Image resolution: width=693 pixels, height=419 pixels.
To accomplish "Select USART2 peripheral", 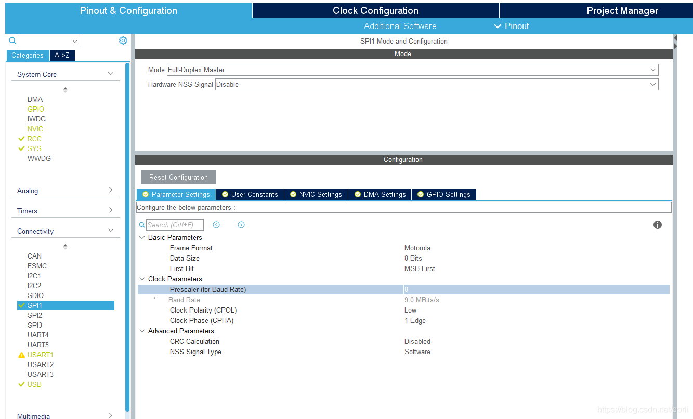I will [41, 364].
